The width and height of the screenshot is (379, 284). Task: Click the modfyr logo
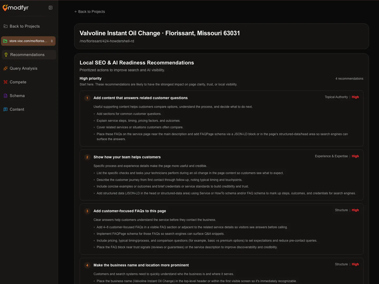pyautogui.click(x=16, y=8)
